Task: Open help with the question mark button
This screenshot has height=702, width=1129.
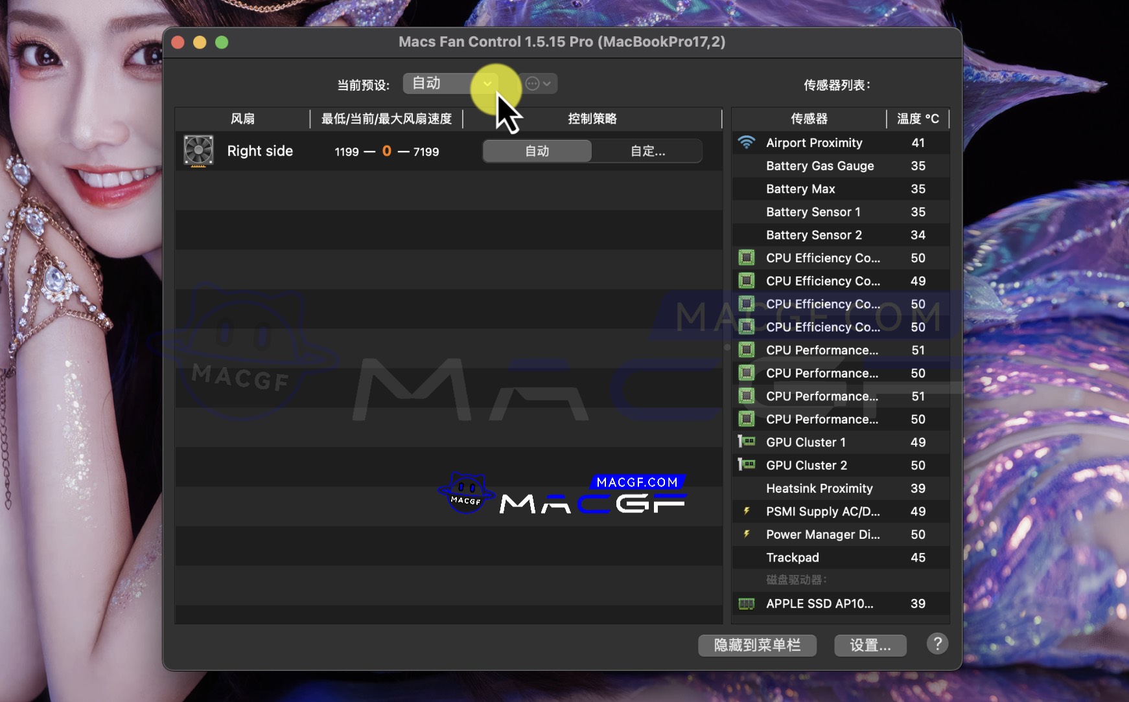Action: tap(937, 644)
